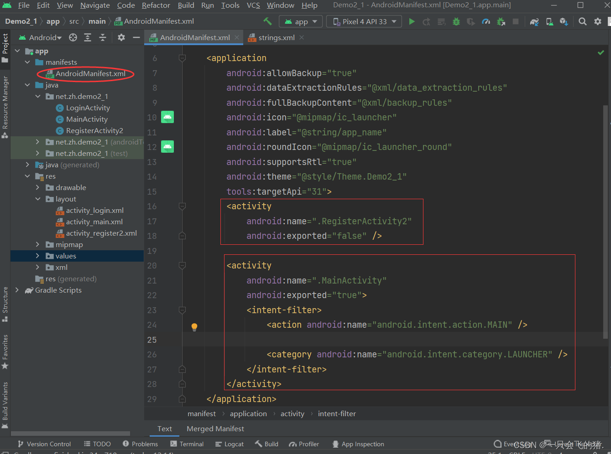This screenshot has height=454, width=611.
Task: Open the Android project view dropdown
Action: pyautogui.click(x=40, y=37)
